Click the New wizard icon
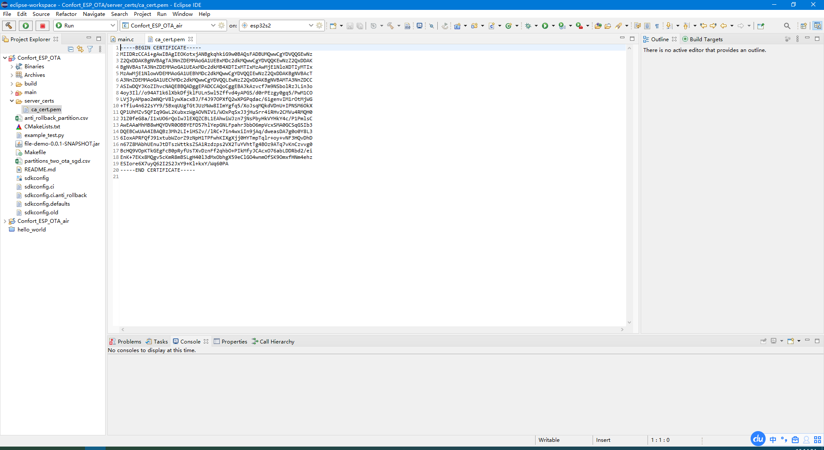The width and height of the screenshot is (824, 450). click(x=333, y=26)
